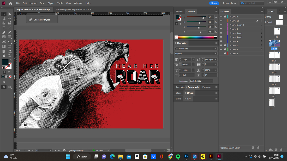The height and width of the screenshot is (161, 287).
Task: Activate the Hand tool
Action: (x=4, y=56)
